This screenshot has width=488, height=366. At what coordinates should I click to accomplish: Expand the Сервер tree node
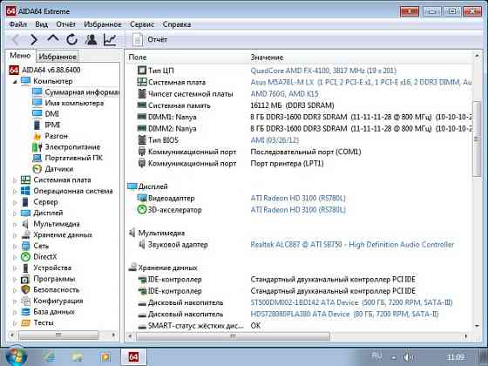point(15,202)
